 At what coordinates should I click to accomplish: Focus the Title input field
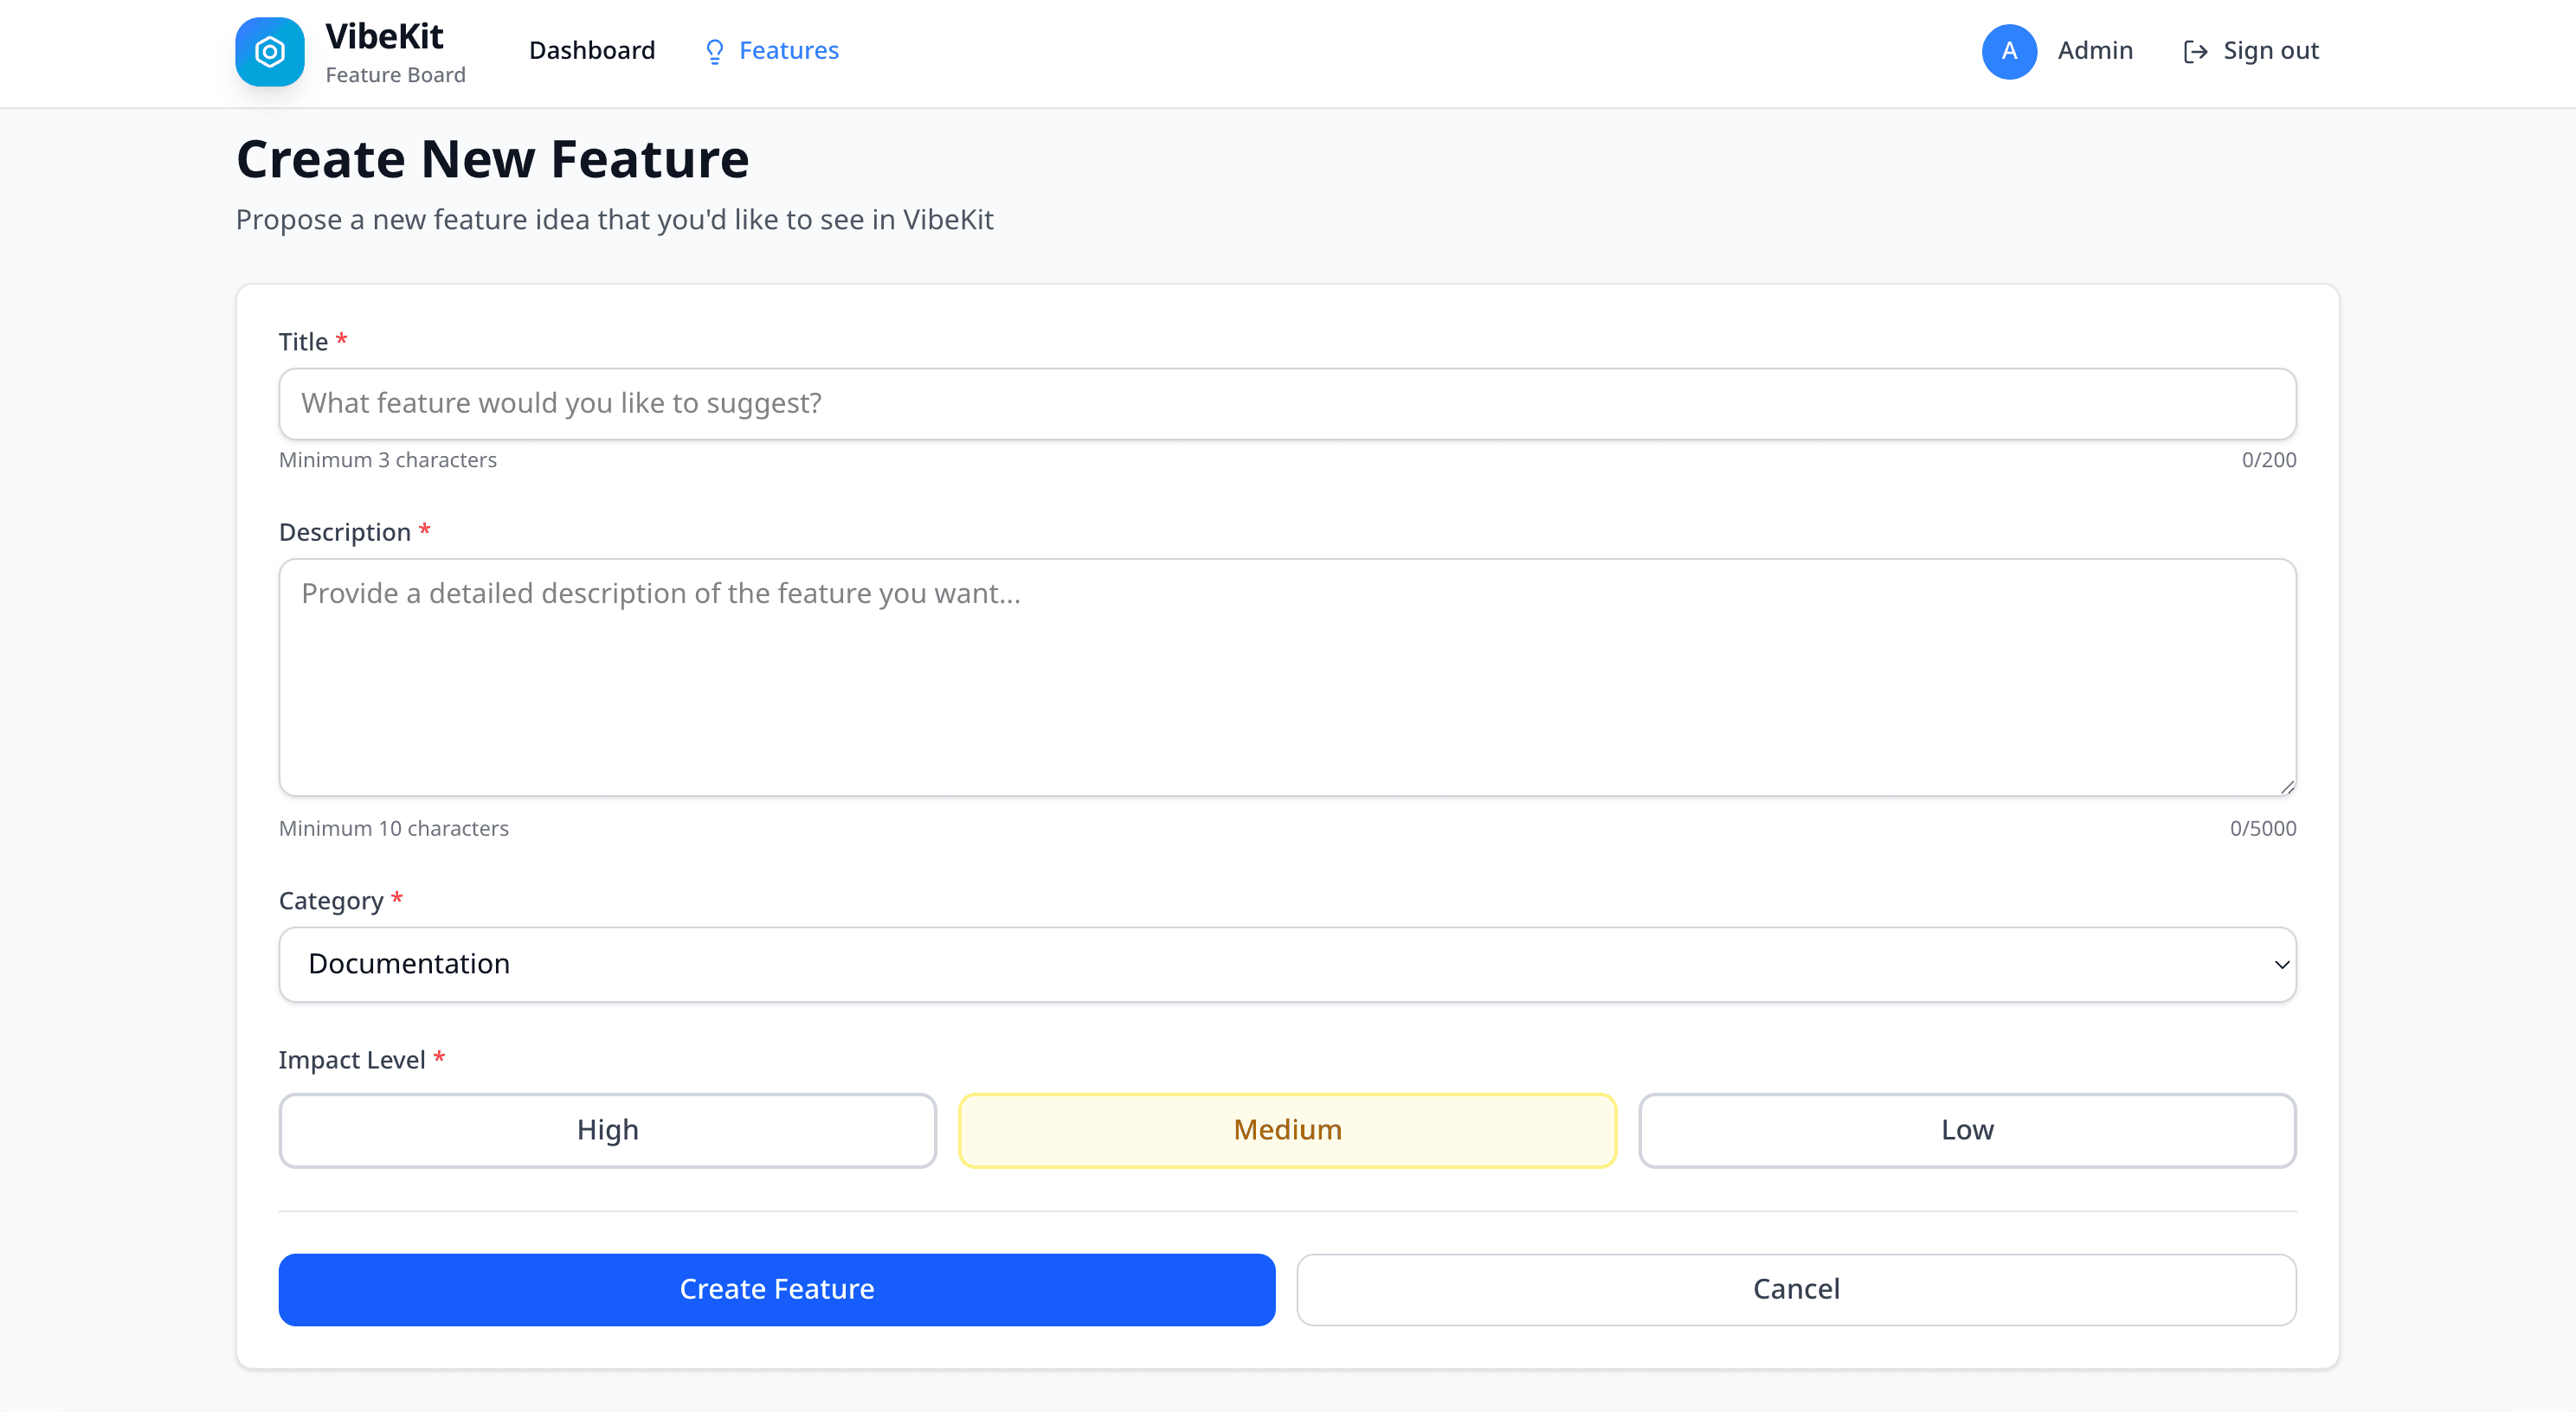click(1287, 404)
